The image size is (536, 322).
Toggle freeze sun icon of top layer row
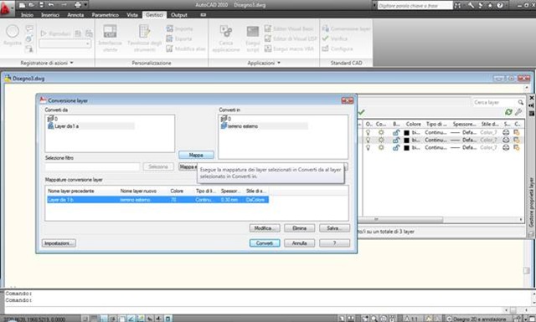pyautogui.click(x=381, y=132)
